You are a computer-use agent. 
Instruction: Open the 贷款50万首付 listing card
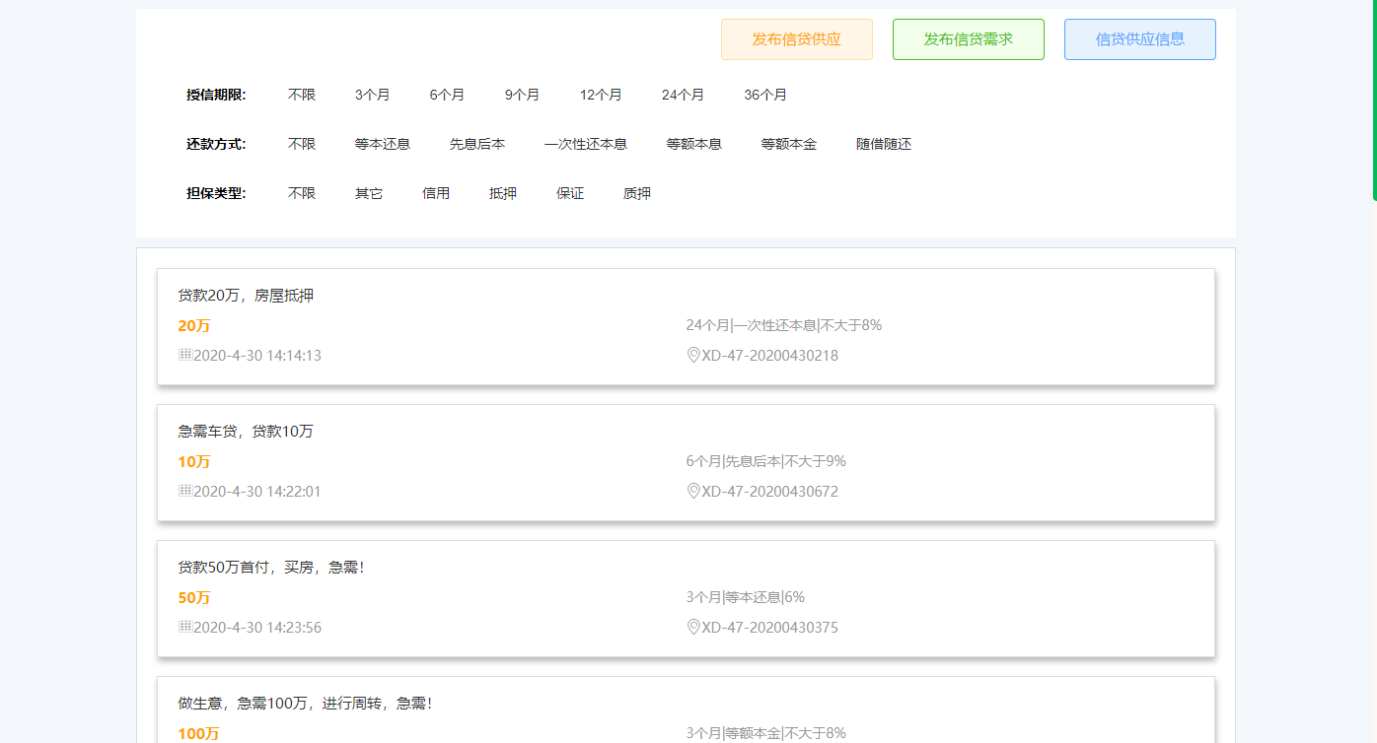(271, 568)
